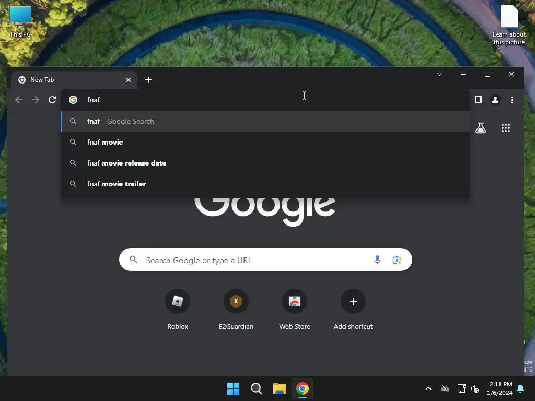The height and width of the screenshot is (401, 535).
Task: Choose 'fnaf movie trailer' suggestion
Action: (265, 184)
